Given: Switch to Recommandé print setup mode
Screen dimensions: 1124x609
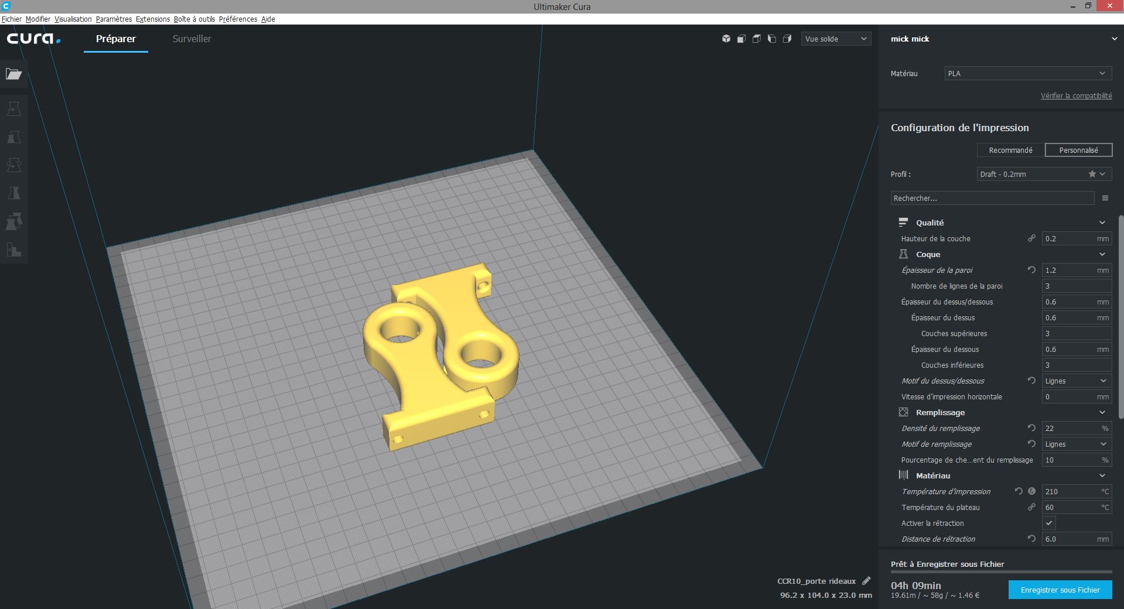Looking at the screenshot, I should coord(1010,150).
